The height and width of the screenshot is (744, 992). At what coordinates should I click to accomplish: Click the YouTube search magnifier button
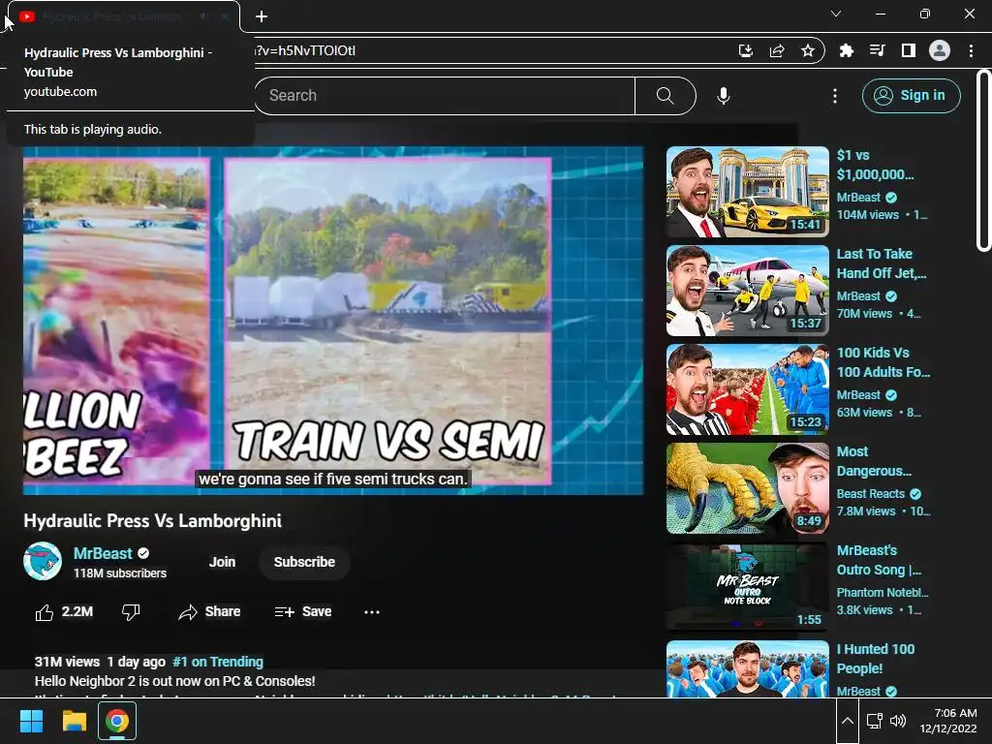665,96
